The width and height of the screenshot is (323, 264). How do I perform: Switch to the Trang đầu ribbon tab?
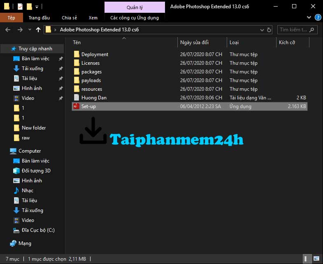click(x=39, y=18)
